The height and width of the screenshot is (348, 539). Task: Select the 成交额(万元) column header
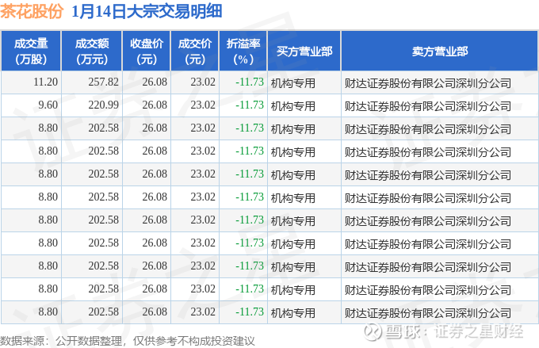[x=92, y=51]
